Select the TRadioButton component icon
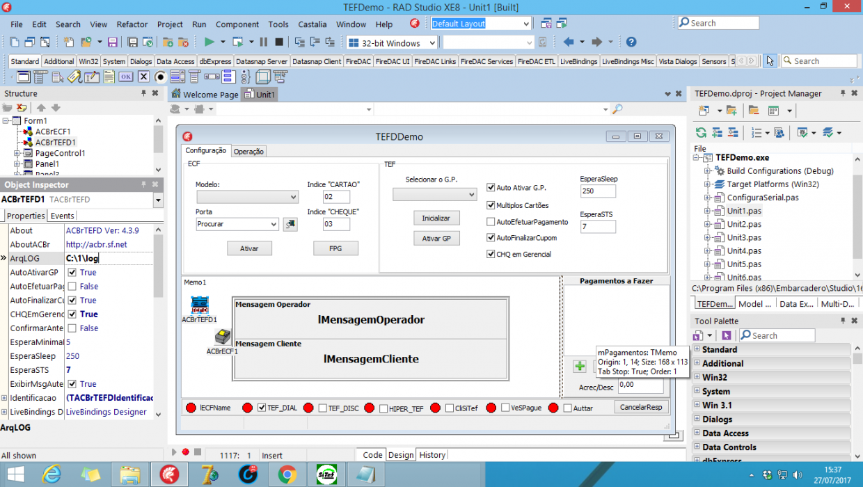Viewport: 863px width, 487px height. pyautogui.click(x=160, y=77)
